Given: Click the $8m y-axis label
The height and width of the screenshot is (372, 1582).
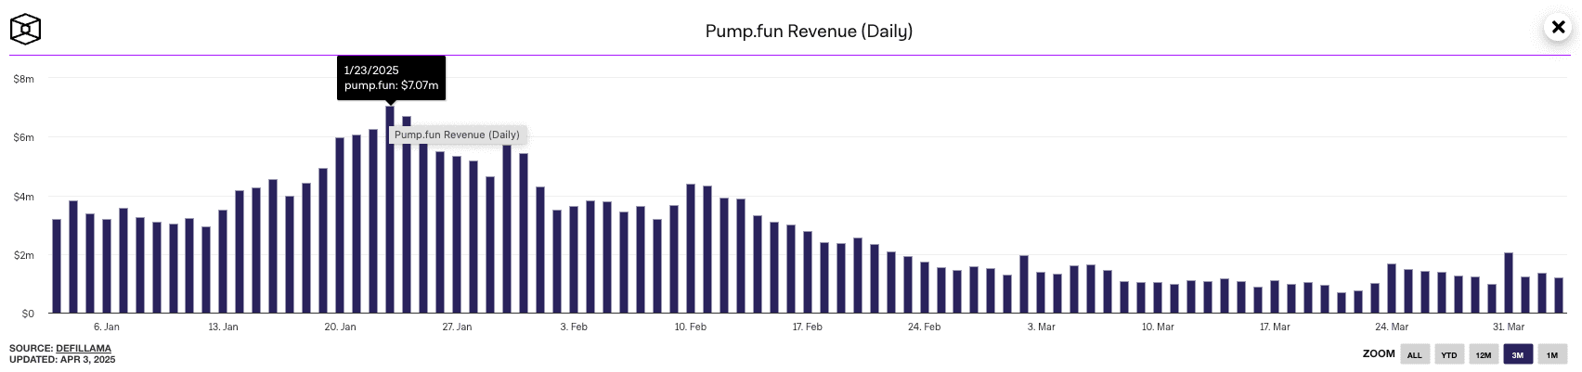Looking at the screenshot, I should [24, 79].
